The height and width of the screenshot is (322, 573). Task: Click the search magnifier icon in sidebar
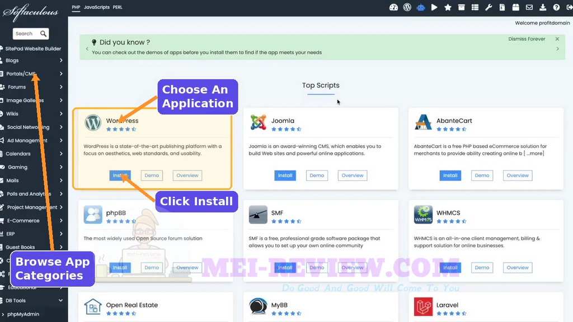pyautogui.click(x=43, y=34)
